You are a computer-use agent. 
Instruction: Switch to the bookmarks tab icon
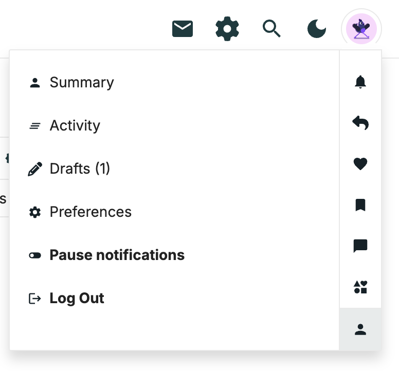360,205
